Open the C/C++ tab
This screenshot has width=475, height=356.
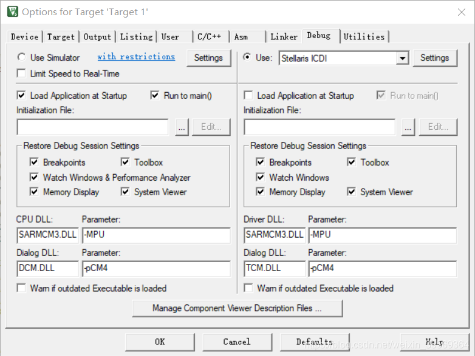tap(210, 37)
